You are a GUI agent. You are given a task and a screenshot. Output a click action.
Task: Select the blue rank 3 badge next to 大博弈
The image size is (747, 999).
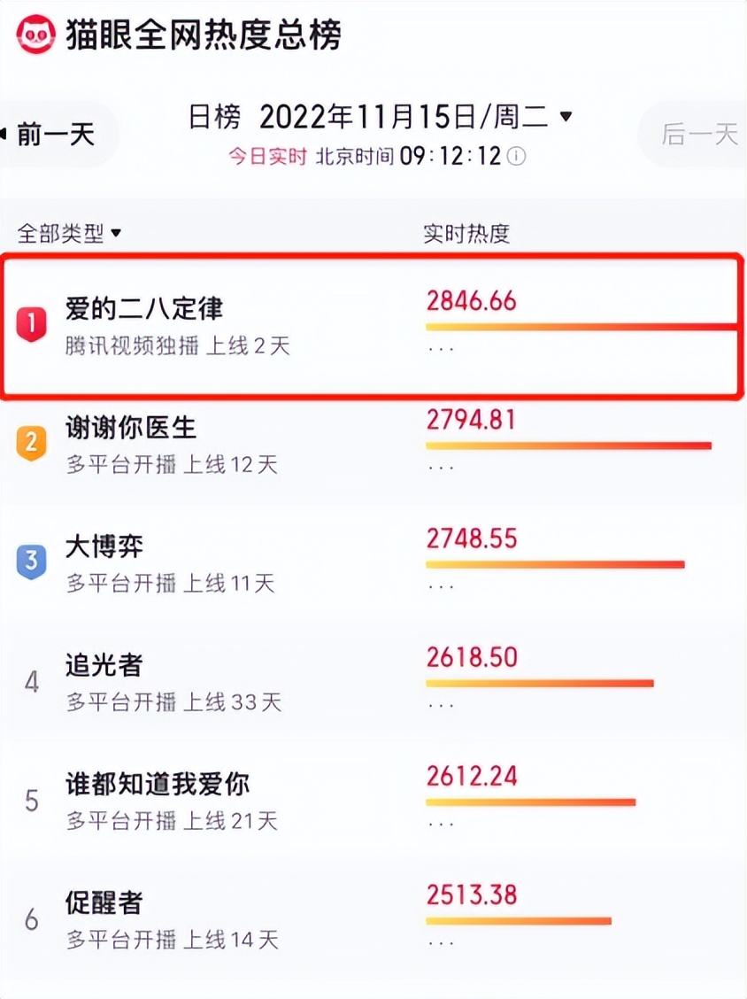(x=31, y=561)
